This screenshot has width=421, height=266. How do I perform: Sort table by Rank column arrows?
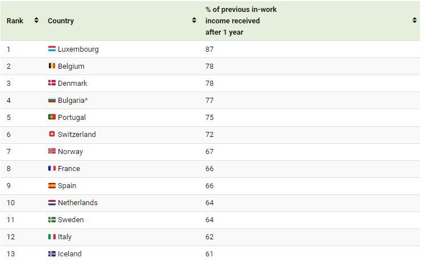coord(36,20)
